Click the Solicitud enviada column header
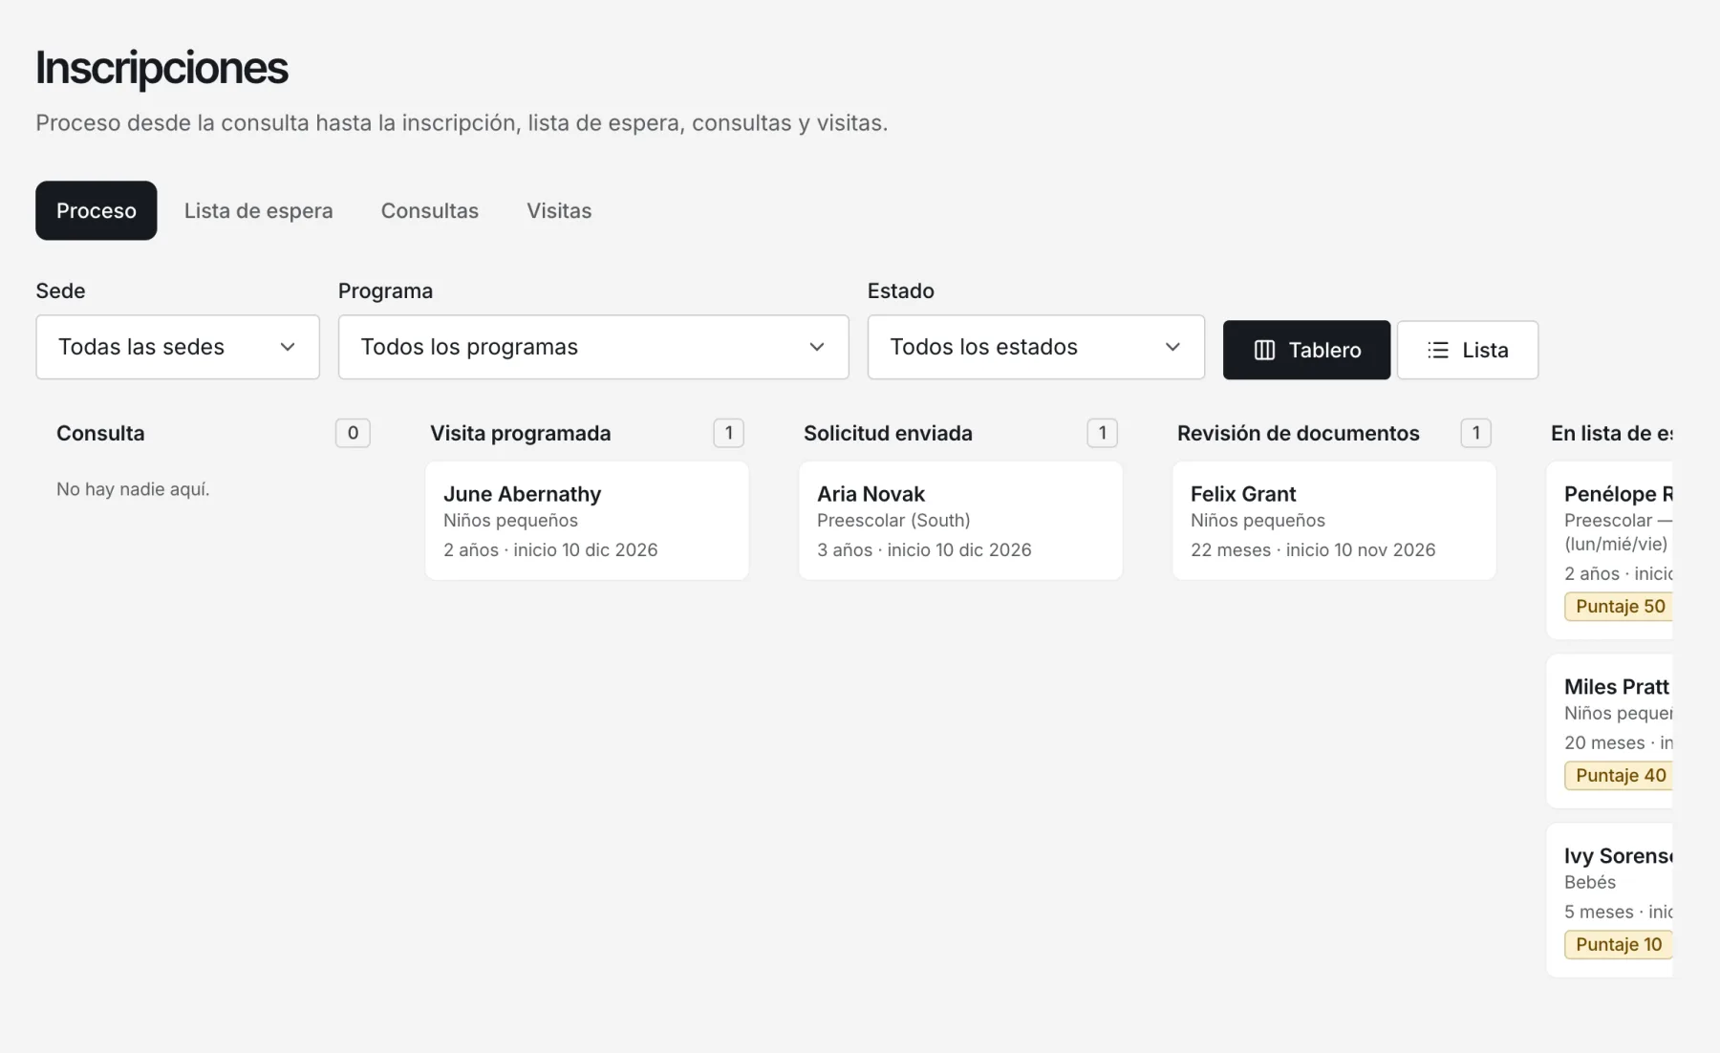The width and height of the screenshot is (1720, 1053). [888, 433]
